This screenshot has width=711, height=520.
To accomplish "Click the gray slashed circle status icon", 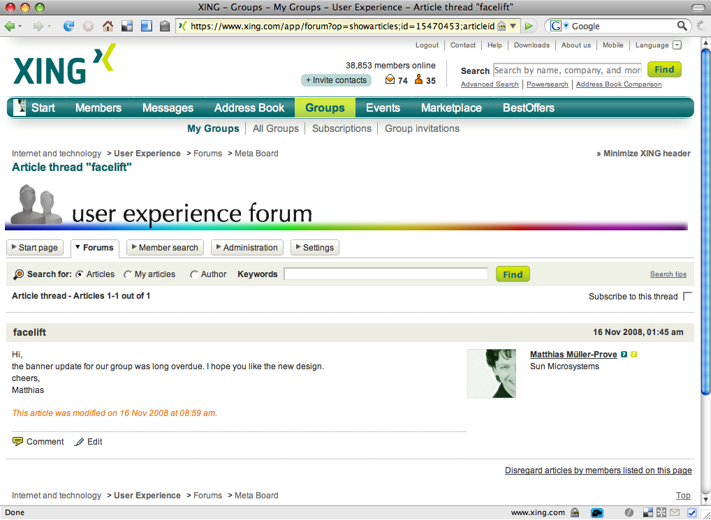I will pyautogui.click(x=629, y=513).
